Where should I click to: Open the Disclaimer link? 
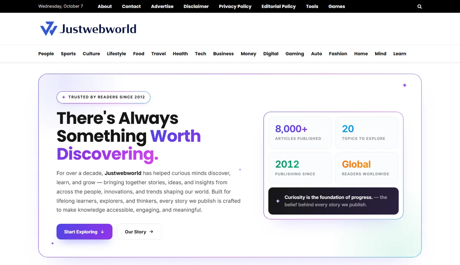tap(196, 6)
